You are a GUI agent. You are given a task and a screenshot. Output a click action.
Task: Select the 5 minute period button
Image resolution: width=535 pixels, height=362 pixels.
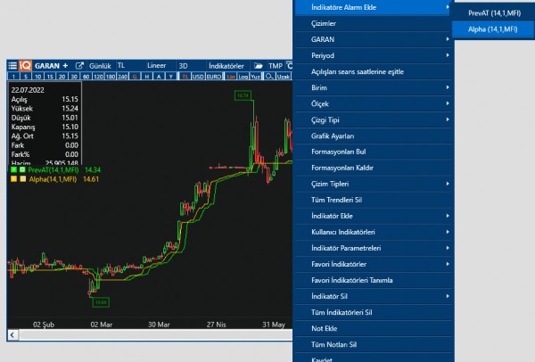coord(26,77)
